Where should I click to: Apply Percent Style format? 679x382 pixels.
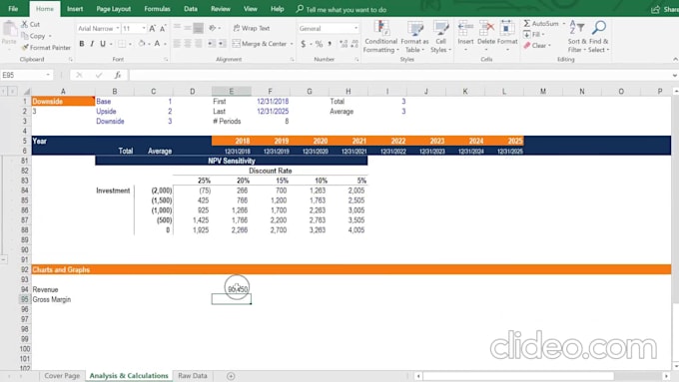tap(319, 44)
